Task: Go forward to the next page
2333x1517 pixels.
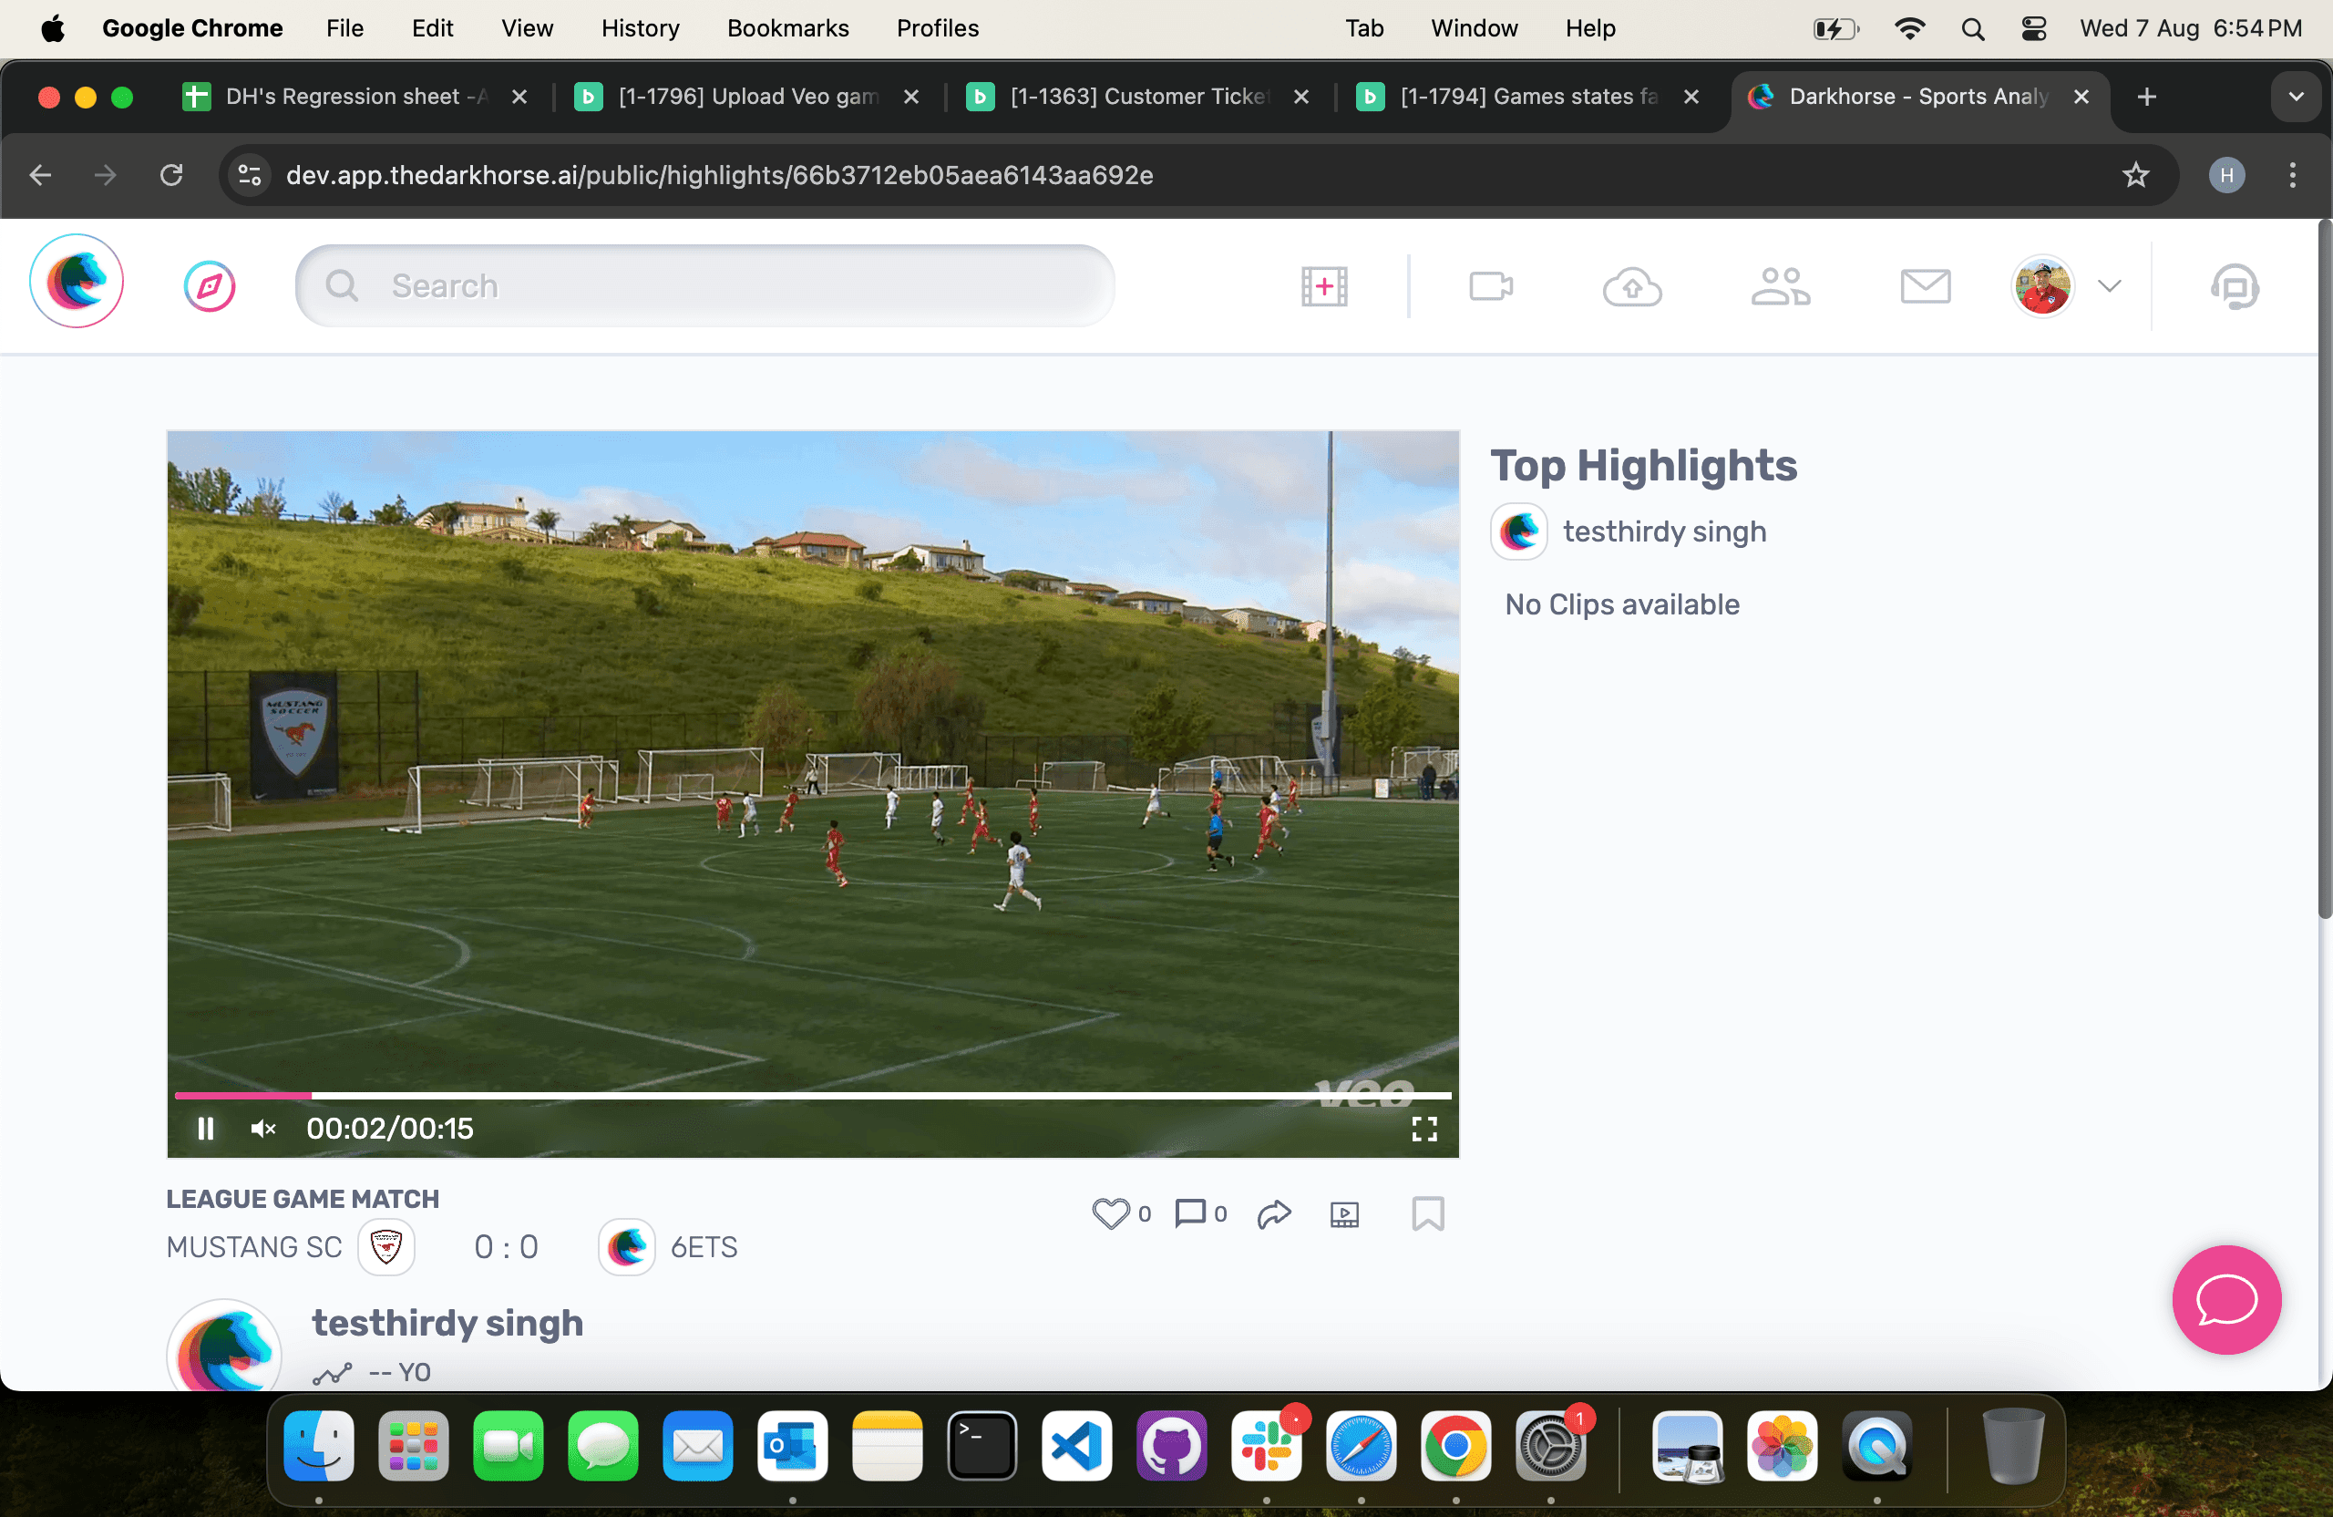Action: tap(105, 176)
